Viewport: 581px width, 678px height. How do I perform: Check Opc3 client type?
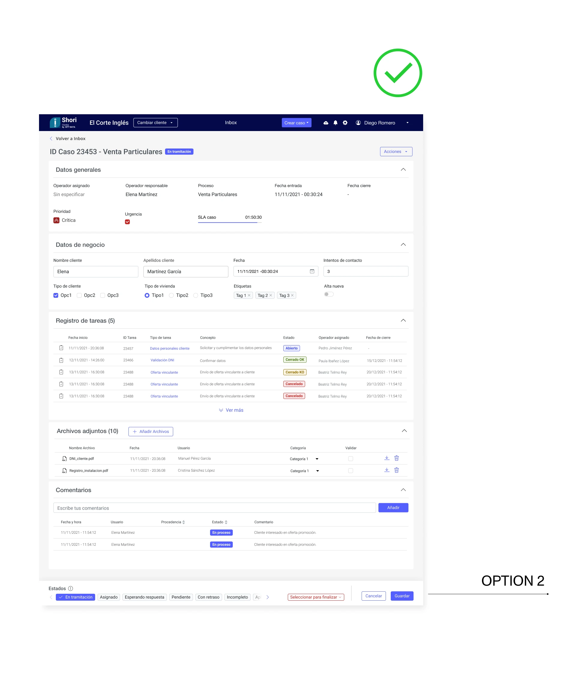pyautogui.click(x=103, y=295)
